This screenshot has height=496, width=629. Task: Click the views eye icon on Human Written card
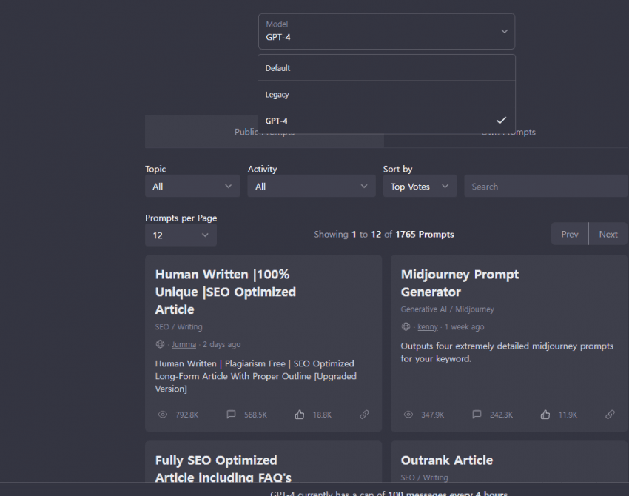click(x=163, y=415)
